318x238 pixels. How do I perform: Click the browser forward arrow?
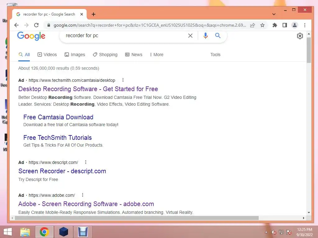[x=26, y=25]
